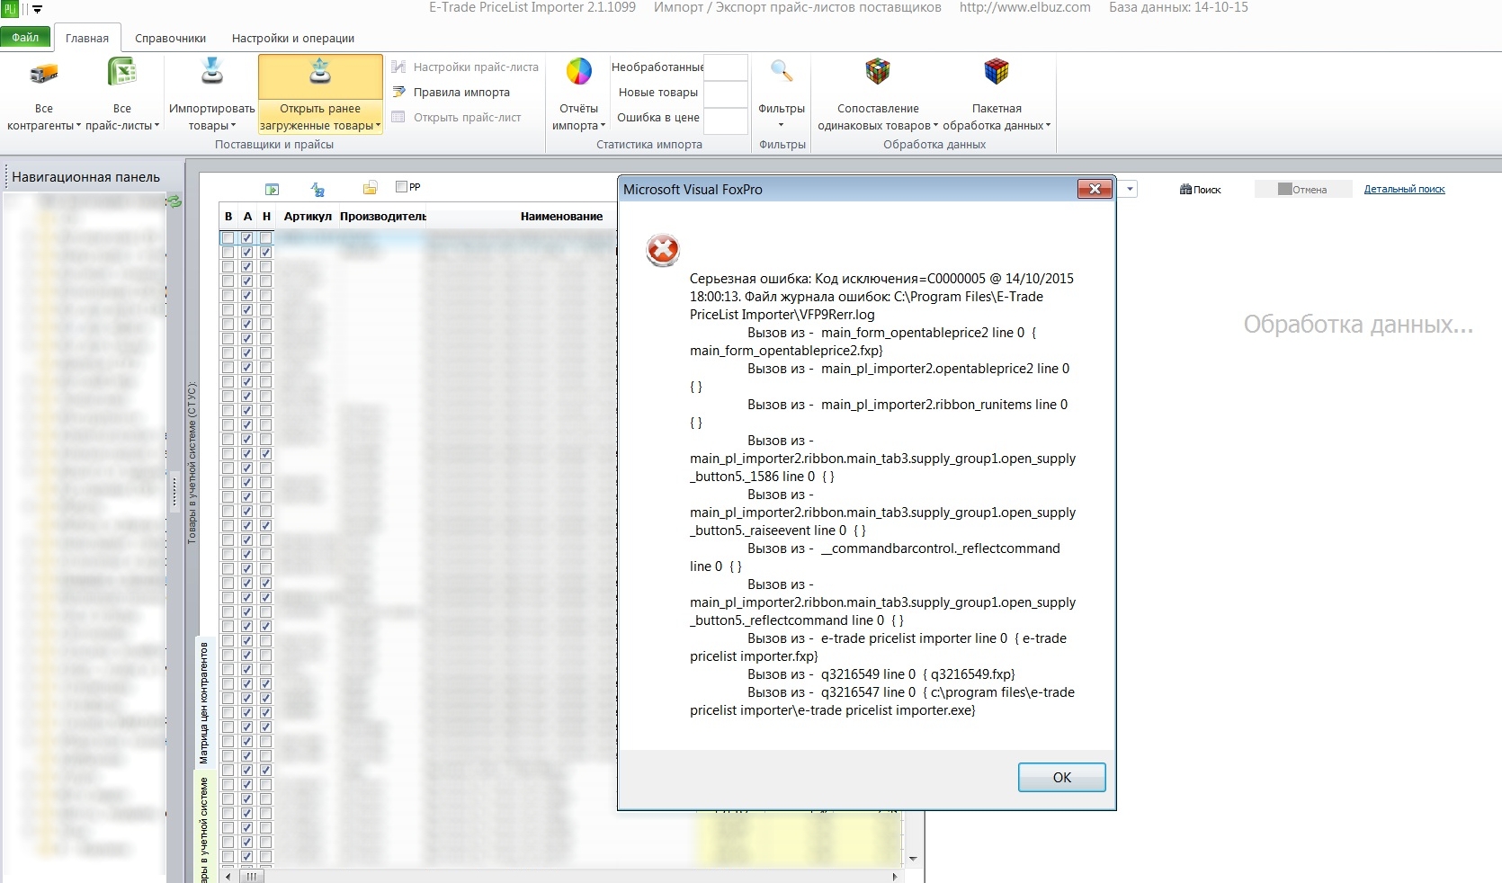Select vertical tab Товары в учетной системе (СТУС)
The width and height of the screenshot is (1502, 883).
click(192, 463)
